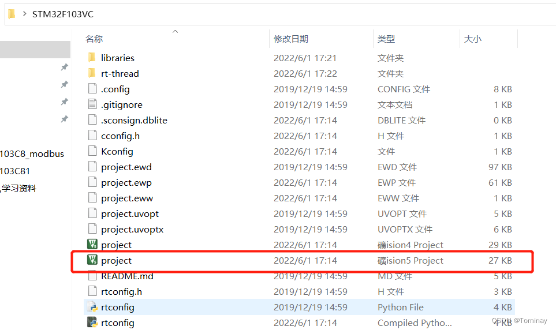
Task: Open the rt-thread folder icon
Action: click(x=92, y=73)
